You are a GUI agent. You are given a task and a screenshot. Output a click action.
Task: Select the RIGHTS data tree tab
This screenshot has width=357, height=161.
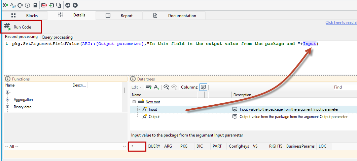(x=276, y=146)
